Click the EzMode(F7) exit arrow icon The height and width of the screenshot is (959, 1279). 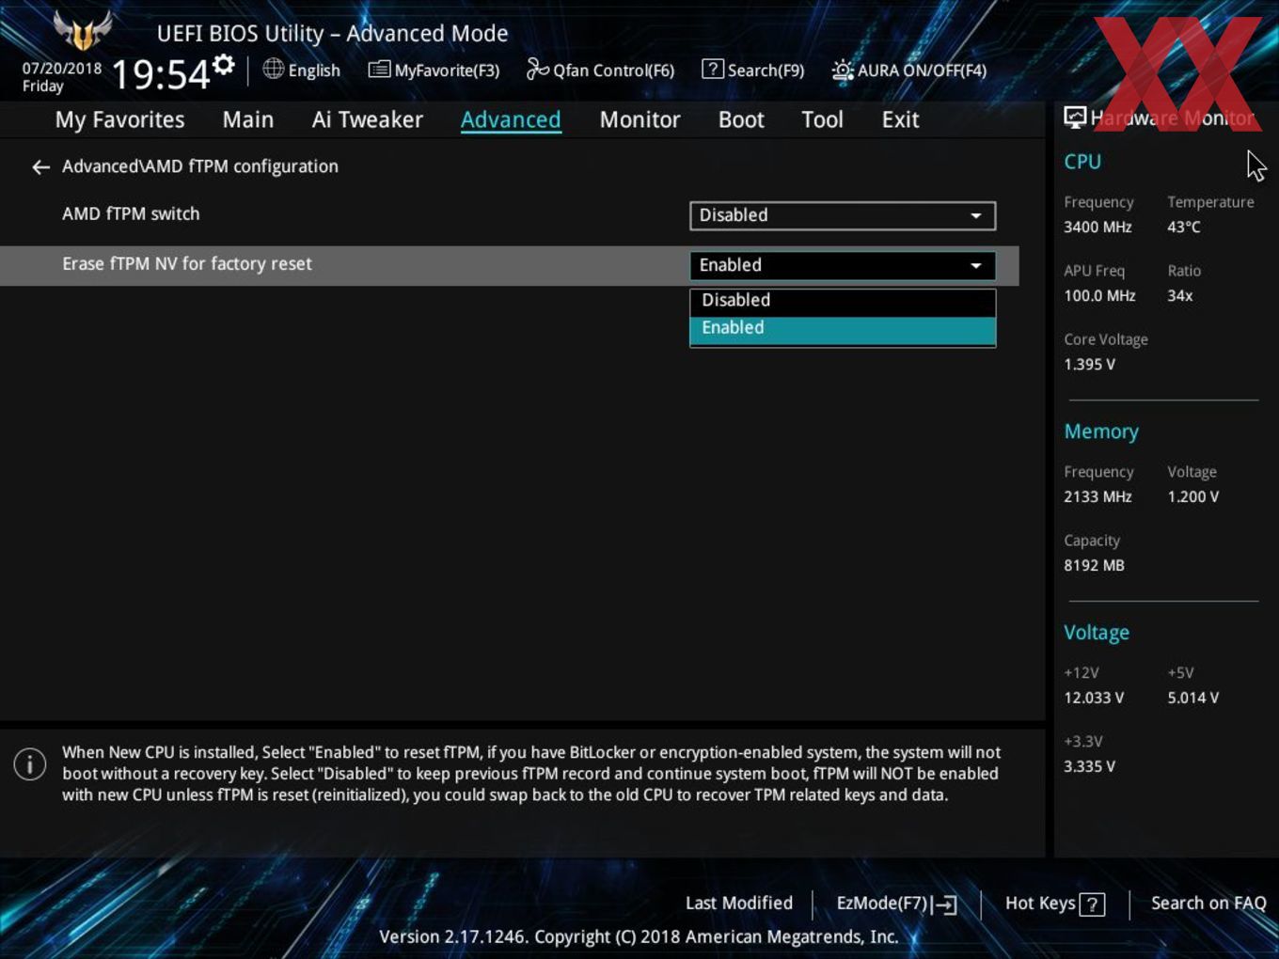[945, 904]
